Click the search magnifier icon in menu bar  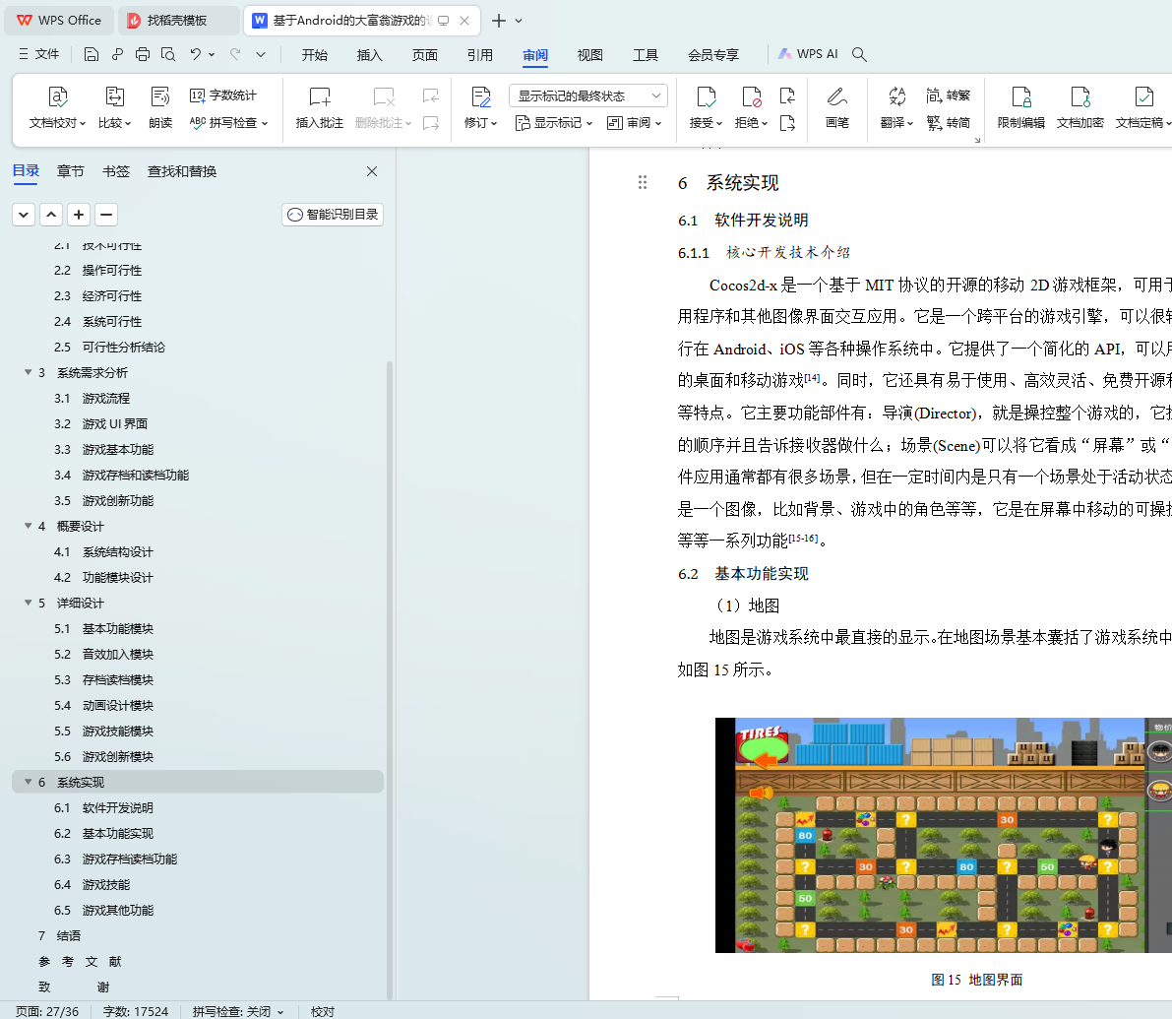[x=860, y=54]
